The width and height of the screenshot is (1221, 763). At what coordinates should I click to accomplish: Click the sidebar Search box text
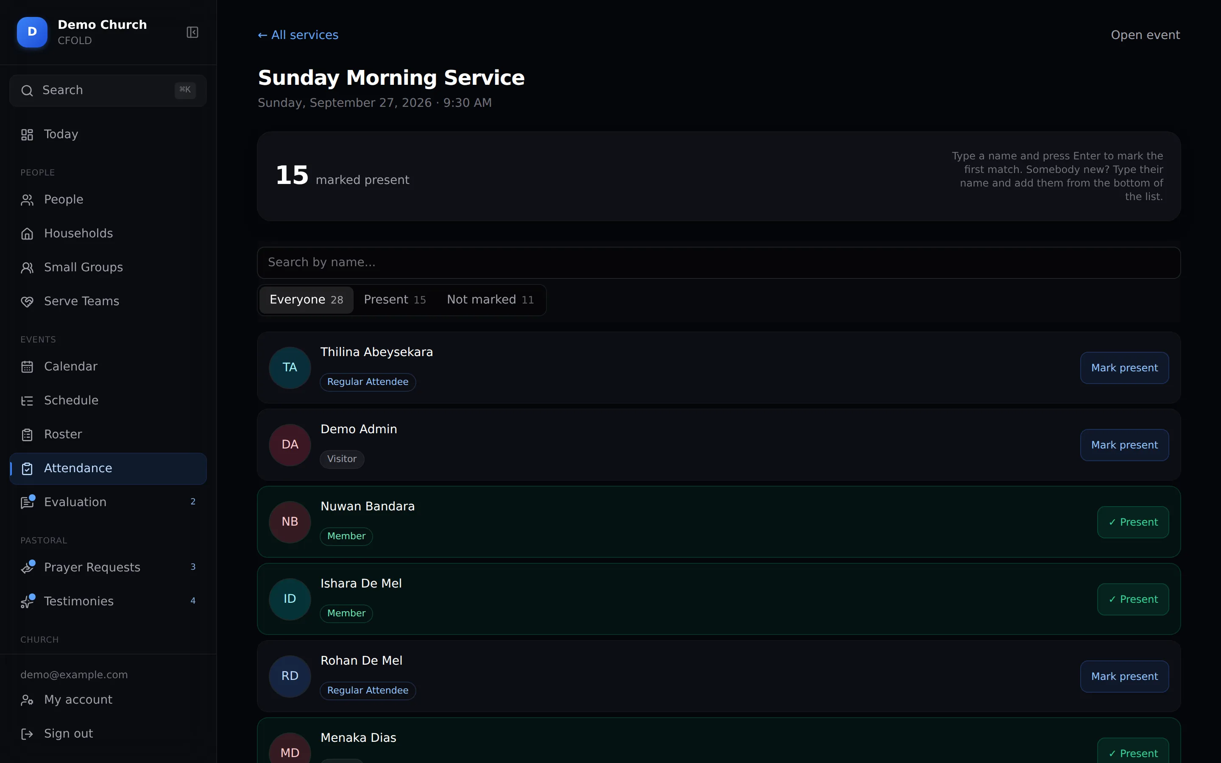(x=63, y=90)
